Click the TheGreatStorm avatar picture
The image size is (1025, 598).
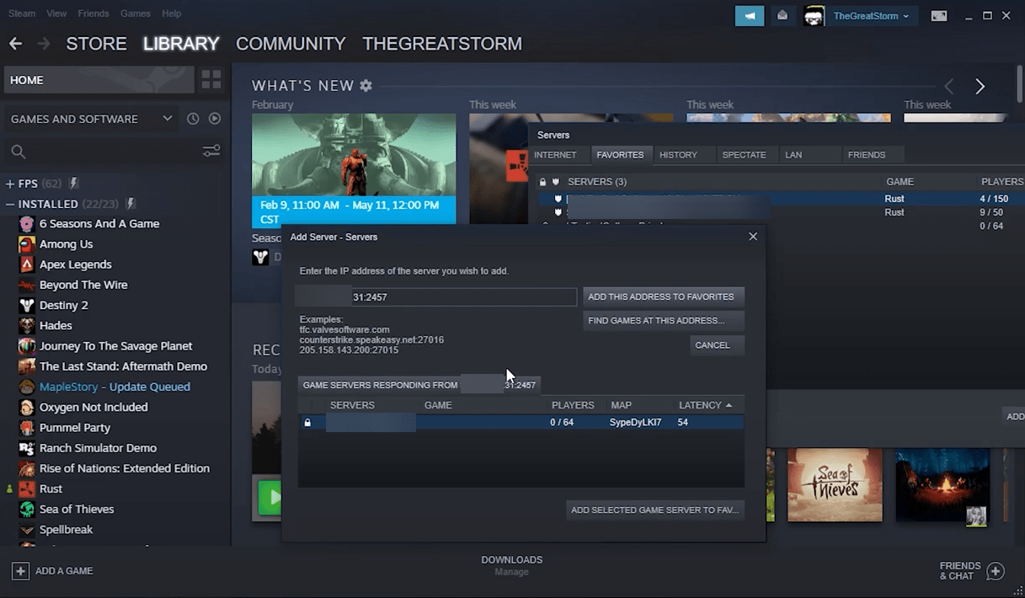pos(813,15)
